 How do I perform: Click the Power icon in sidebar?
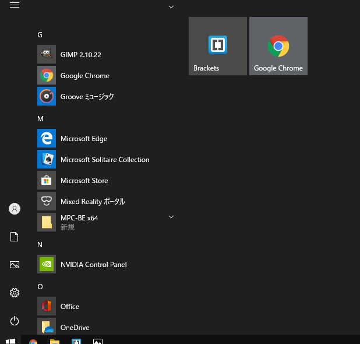pos(15,321)
